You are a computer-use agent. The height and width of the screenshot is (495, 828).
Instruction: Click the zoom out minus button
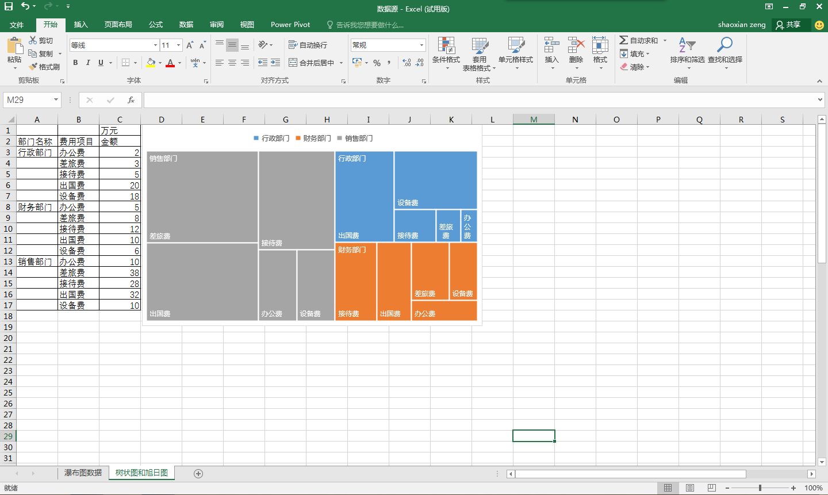727,488
